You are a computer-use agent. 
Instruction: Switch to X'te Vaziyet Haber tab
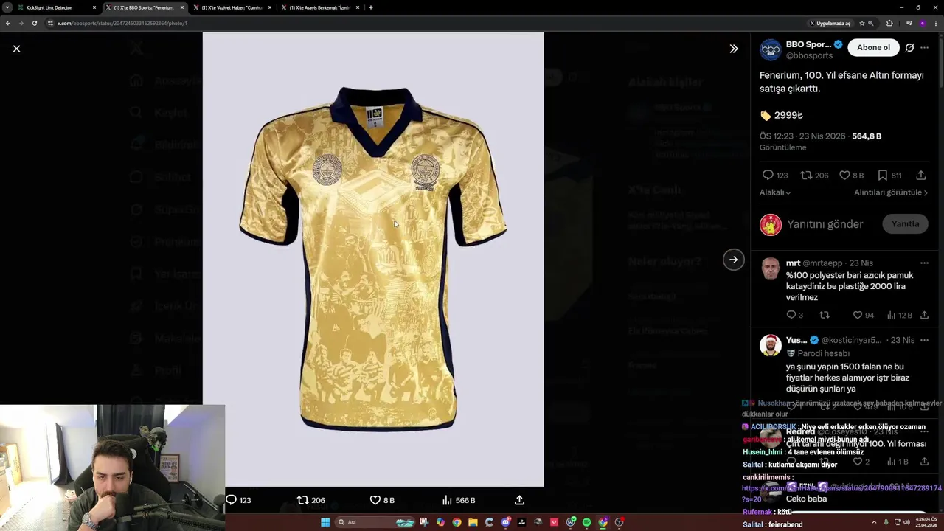231,7
